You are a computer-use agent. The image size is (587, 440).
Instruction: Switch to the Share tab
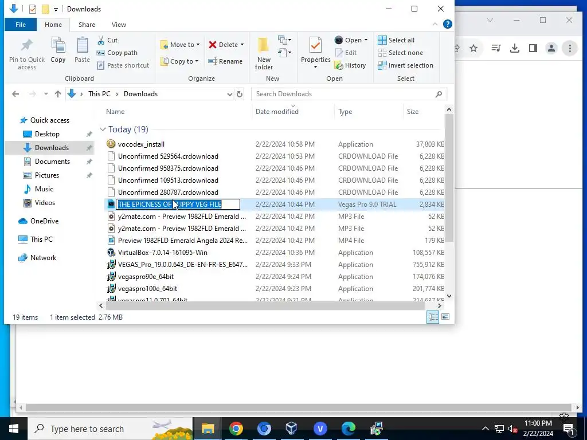(x=87, y=25)
